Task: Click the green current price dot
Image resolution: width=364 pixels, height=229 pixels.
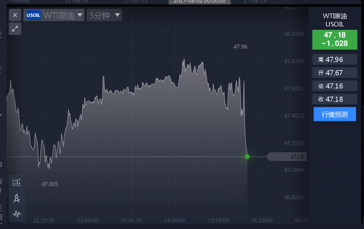Action: pos(247,157)
